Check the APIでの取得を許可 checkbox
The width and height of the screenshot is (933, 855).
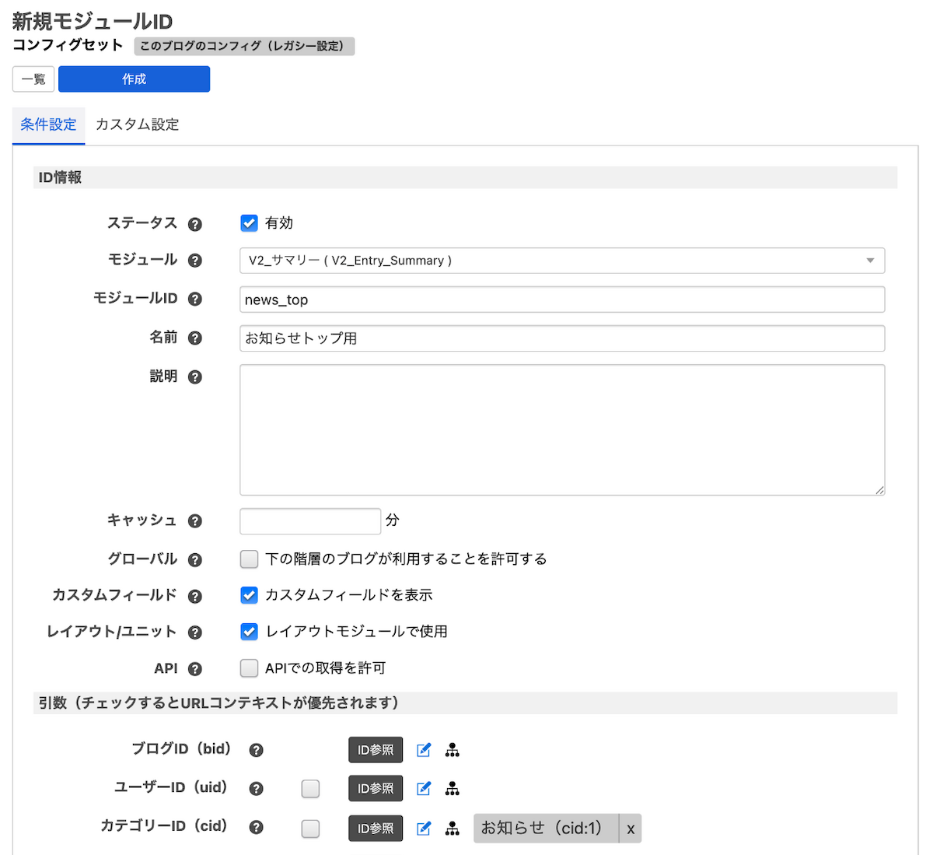pyautogui.click(x=249, y=668)
